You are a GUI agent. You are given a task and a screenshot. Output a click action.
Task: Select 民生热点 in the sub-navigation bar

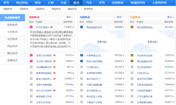(x=56, y=9)
